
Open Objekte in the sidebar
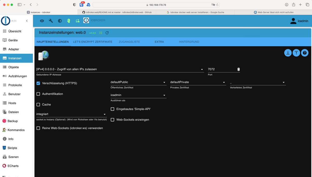click(14, 67)
